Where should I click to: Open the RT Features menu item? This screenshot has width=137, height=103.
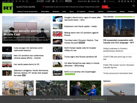point(81,11)
